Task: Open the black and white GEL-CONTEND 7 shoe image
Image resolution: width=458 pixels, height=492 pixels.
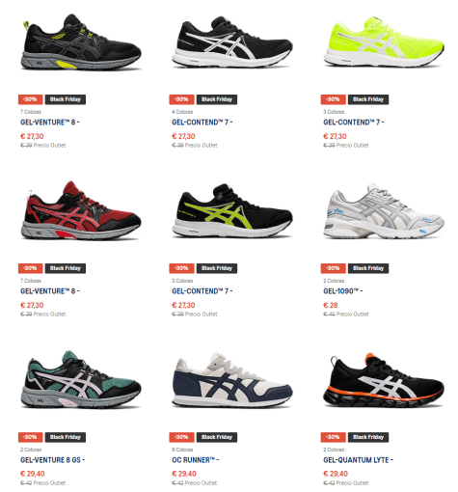Action: click(x=232, y=42)
